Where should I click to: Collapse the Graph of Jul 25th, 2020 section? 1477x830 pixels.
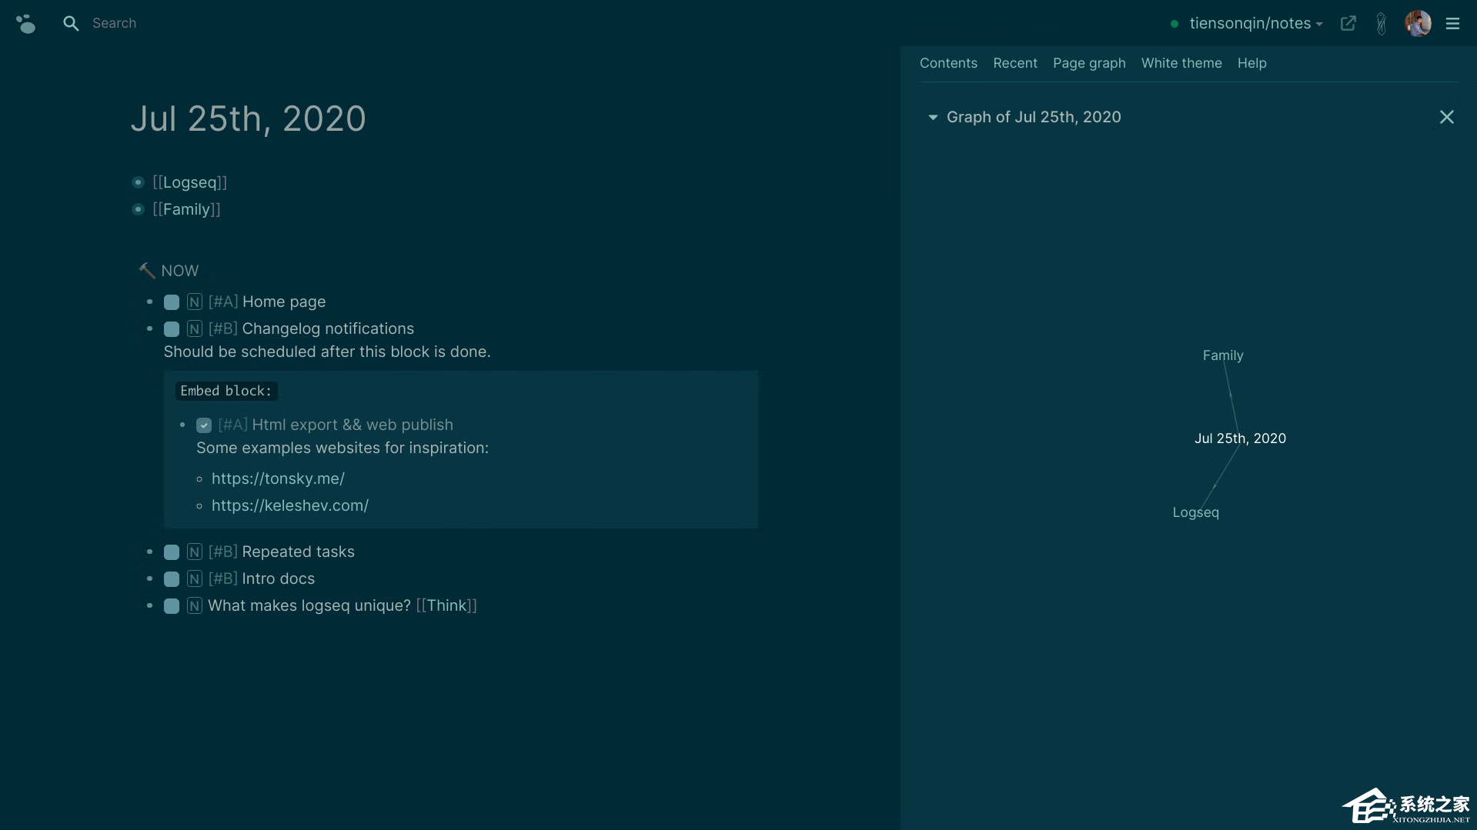[x=933, y=117]
